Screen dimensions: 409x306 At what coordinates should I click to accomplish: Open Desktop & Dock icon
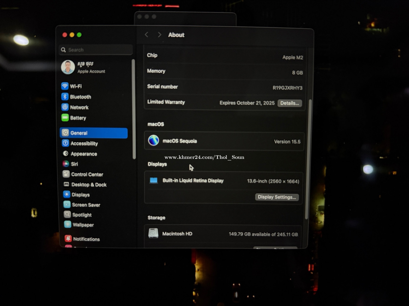pyautogui.click(x=66, y=184)
